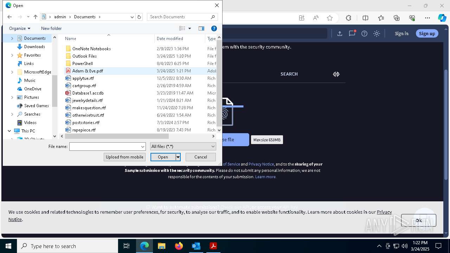
Task: Select This PC in navigation tree
Action: point(28,131)
